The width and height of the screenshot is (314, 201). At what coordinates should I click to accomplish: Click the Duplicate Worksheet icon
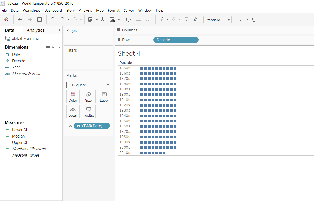tap(103, 20)
